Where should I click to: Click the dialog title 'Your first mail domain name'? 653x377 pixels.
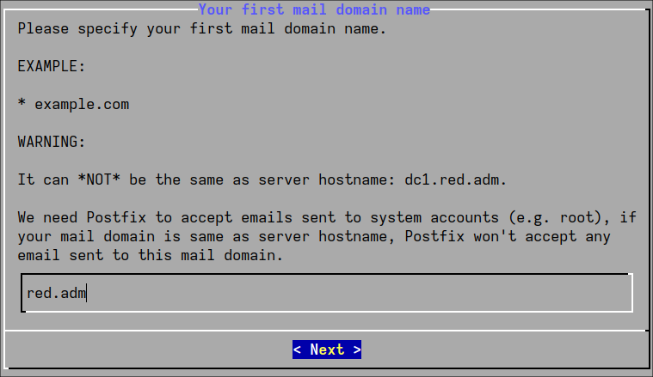[314, 10]
